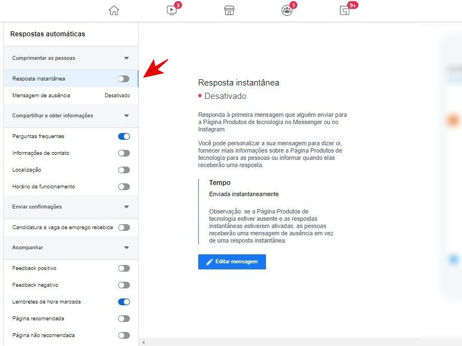The image size is (462, 346).
Task: Click the left scroll arrow at bottom
Action: coord(143,342)
